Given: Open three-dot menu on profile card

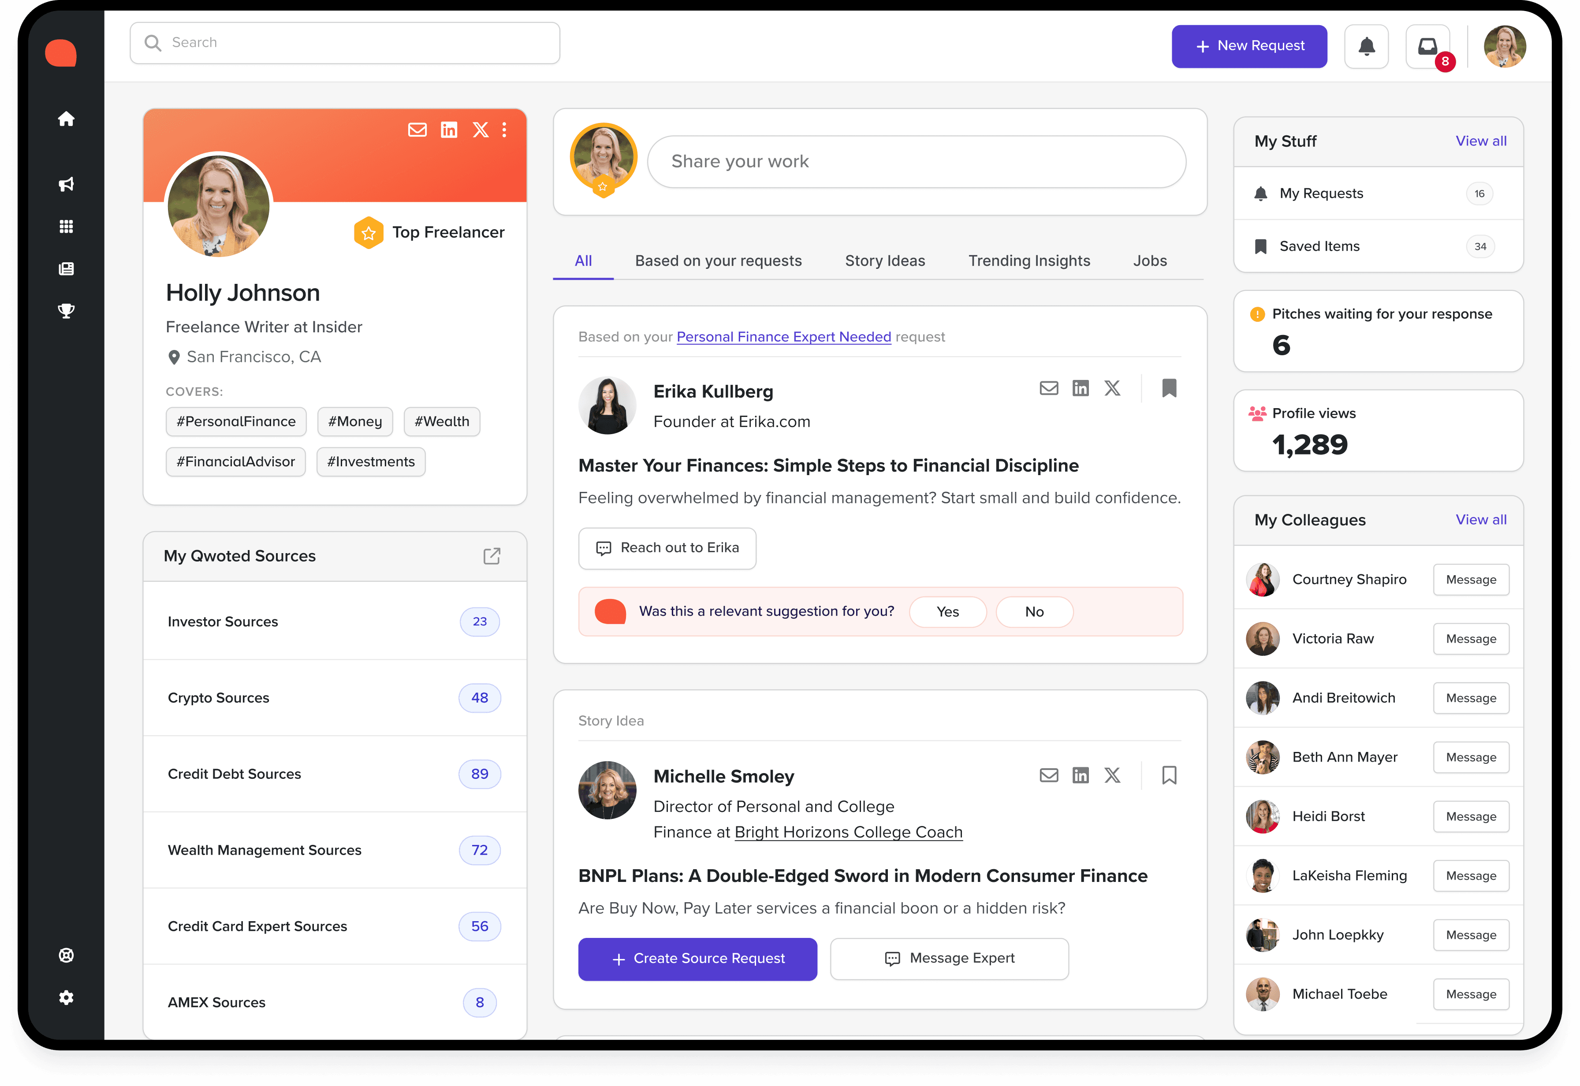Looking at the screenshot, I should (x=504, y=130).
